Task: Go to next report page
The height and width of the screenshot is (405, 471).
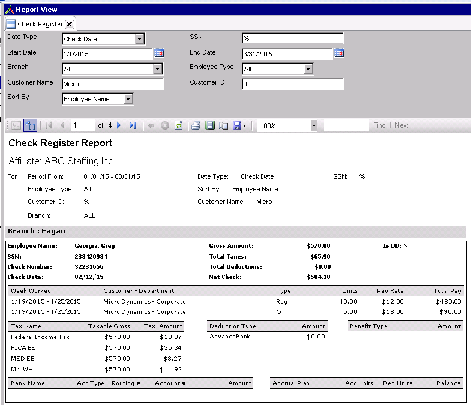Action: pos(119,125)
